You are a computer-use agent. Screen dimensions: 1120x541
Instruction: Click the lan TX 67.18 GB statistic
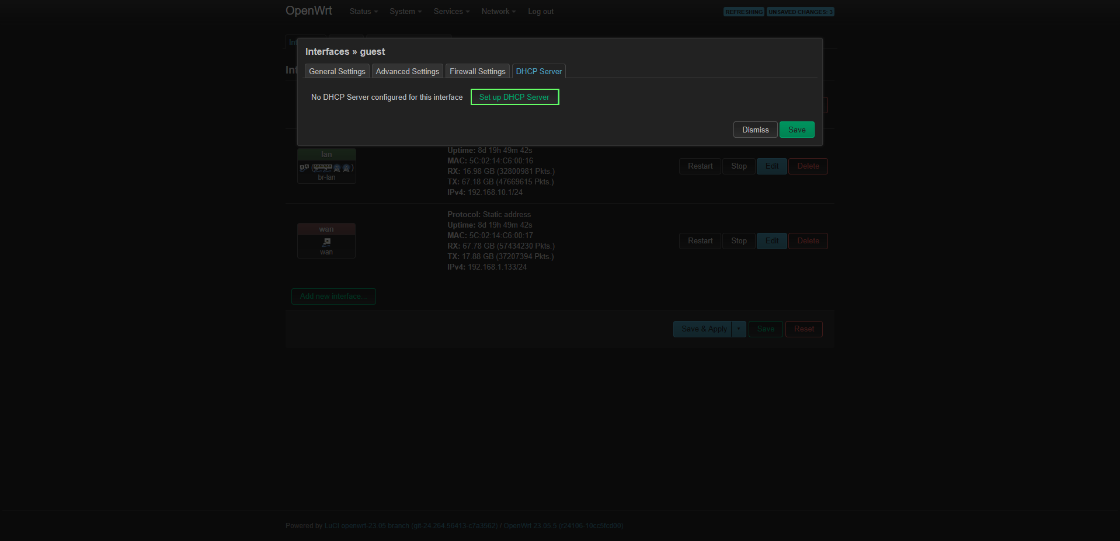pyautogui.click(x=500, y=182)
